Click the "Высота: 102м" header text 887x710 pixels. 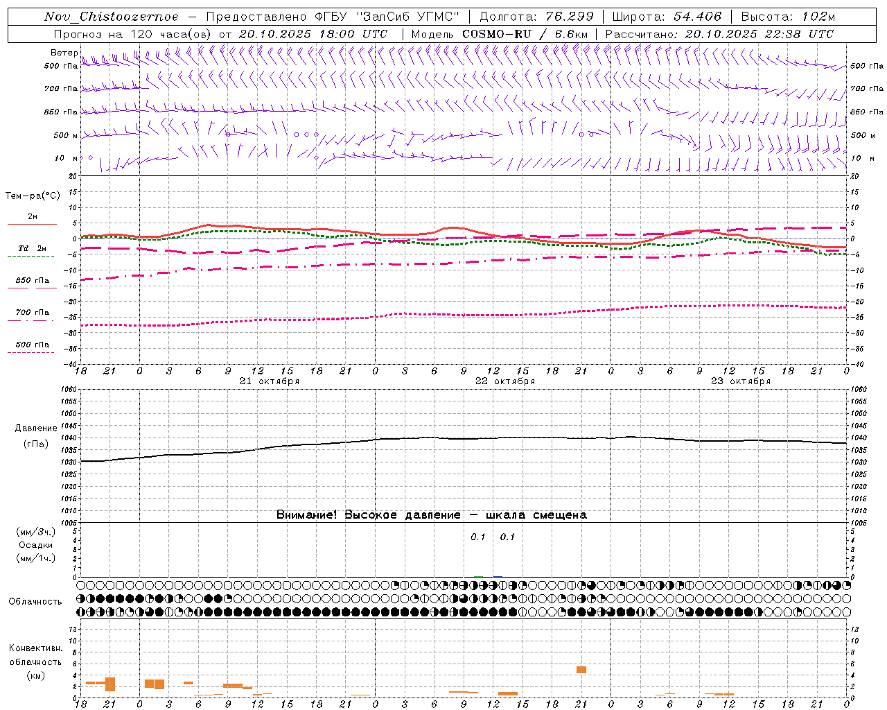[x=788, y=17]
